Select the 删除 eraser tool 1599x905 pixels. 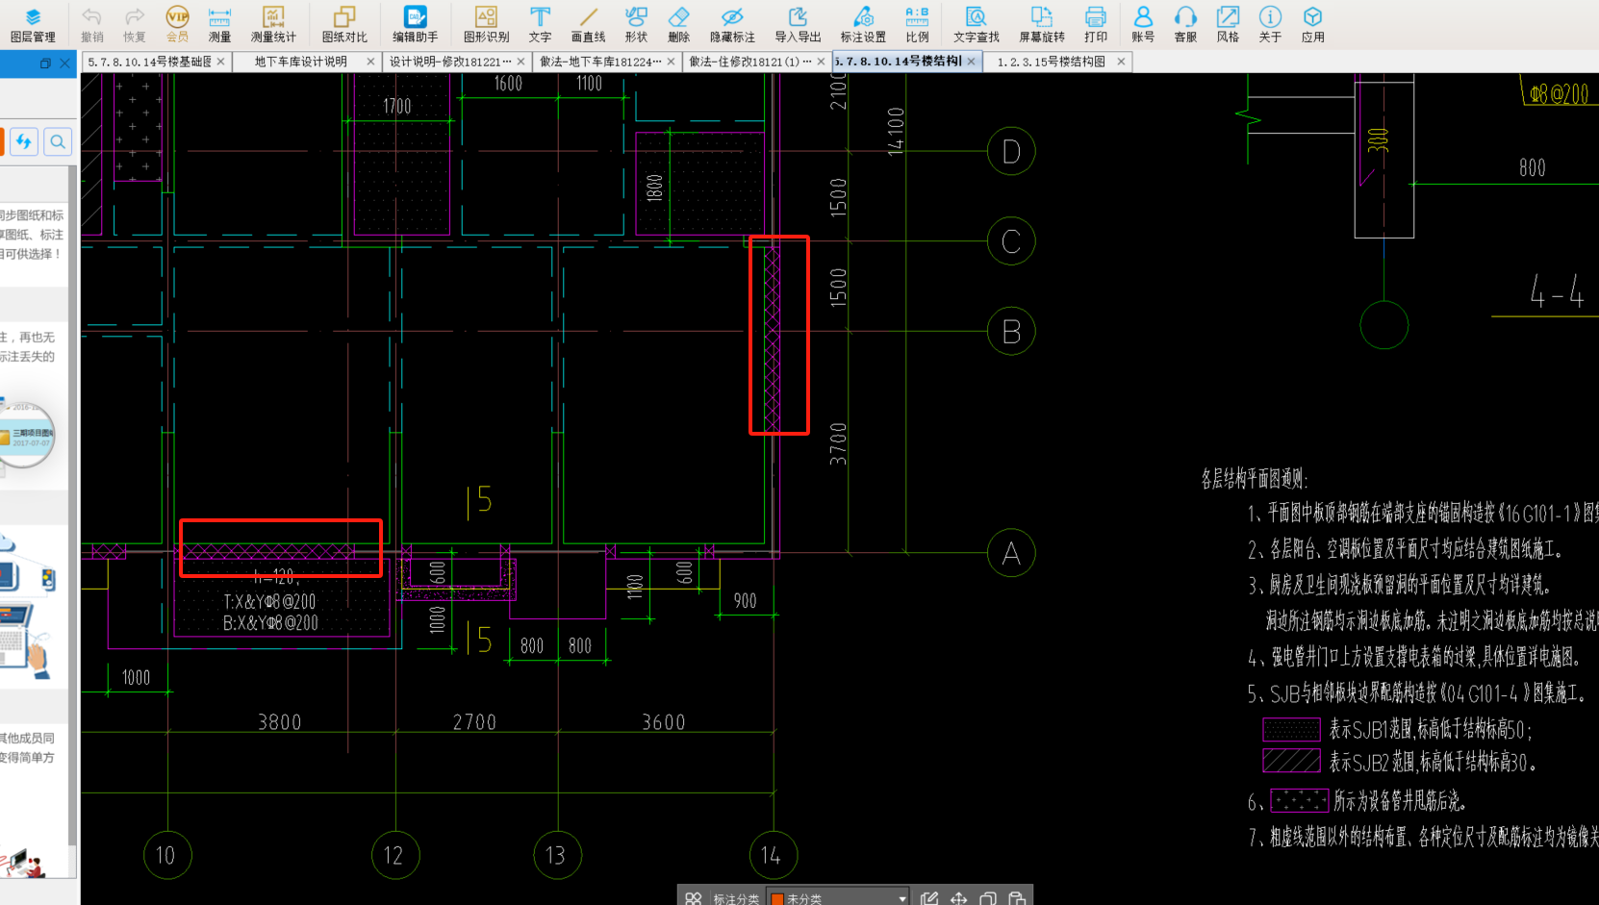pos(678,25)
